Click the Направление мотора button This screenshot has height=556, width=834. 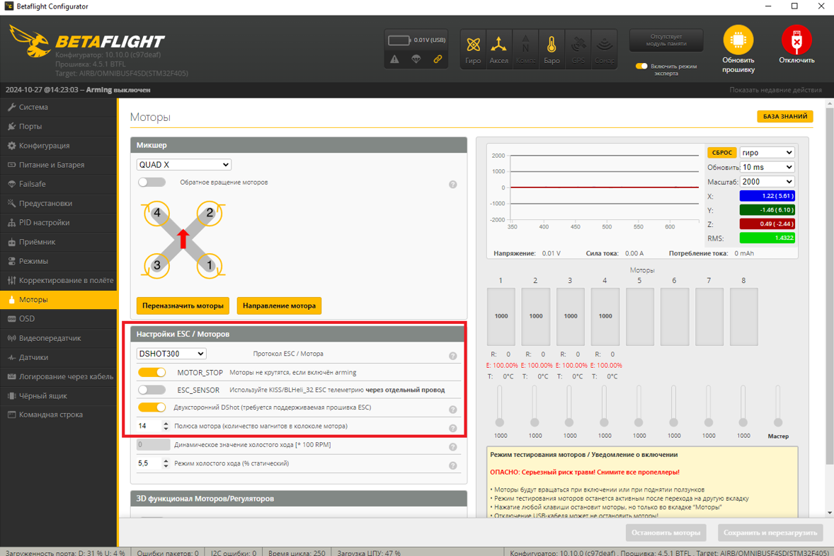(x=279, y=306)
